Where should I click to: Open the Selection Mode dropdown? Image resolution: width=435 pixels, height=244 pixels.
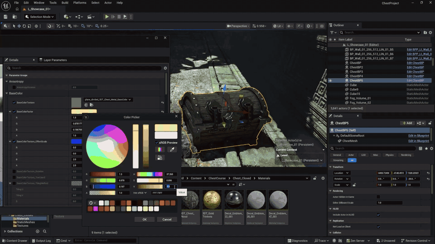pyautogui.click(x=39, y=17)
